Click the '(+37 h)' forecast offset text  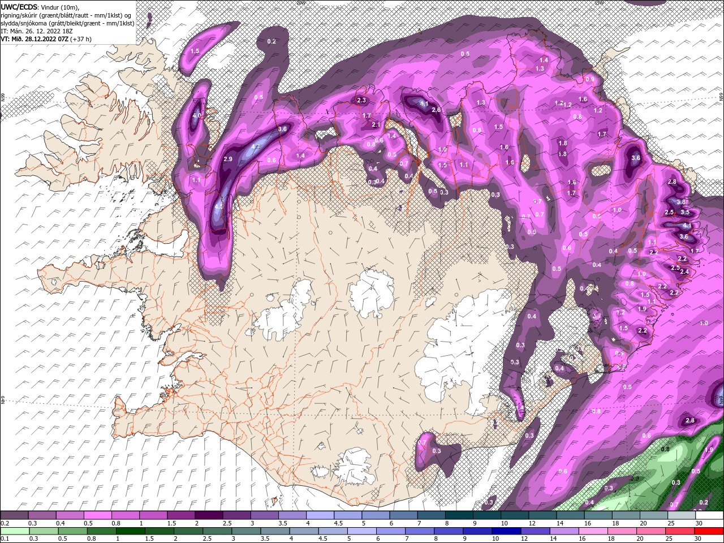[81, 39]
